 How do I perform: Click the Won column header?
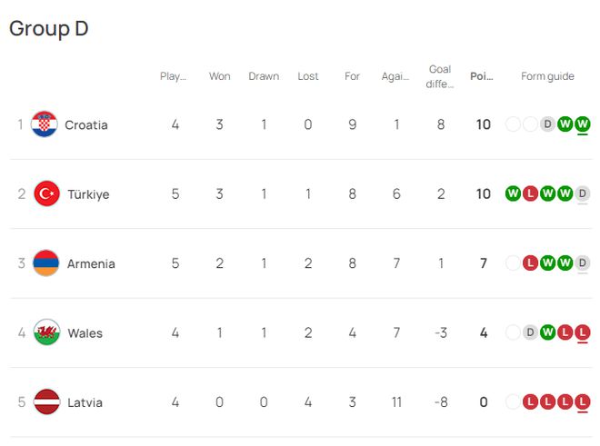pyautogui.click(x=219, y=76)
